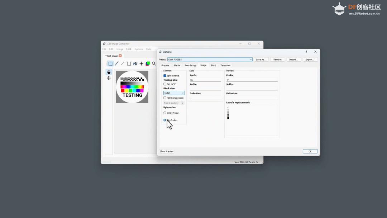Open the Help menu in main window
The height and width of the screenshot is (218, 387).
(x=149, y=49)
